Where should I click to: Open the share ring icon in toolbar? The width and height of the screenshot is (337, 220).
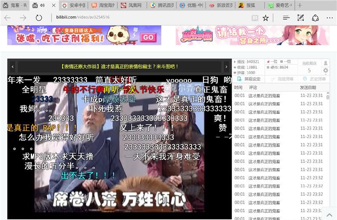click(x=315, y=18)
